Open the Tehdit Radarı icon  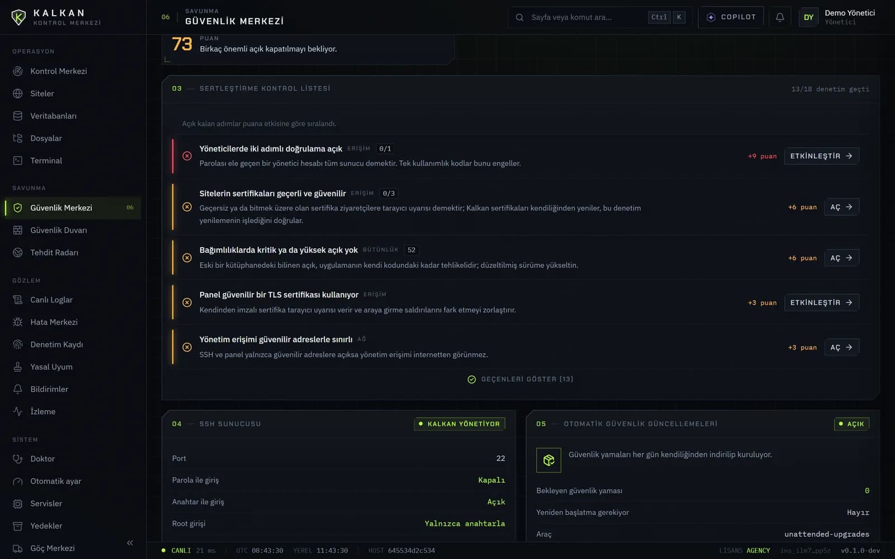(x=18, y=252)
